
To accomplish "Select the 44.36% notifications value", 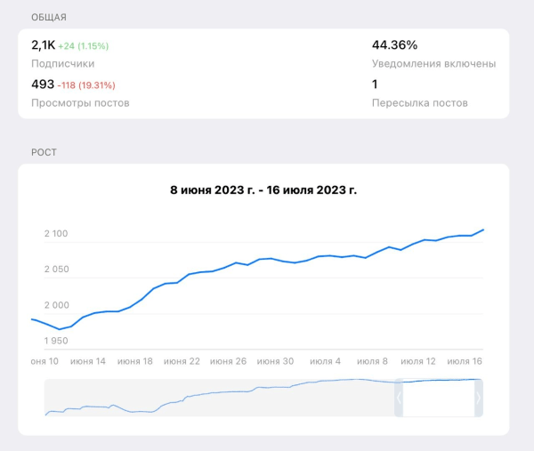I will (x=394, y=45).
